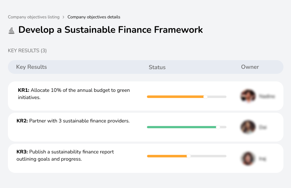291x188 pixels.
Task: Click the Owner column header
Action: pos(250,67)
